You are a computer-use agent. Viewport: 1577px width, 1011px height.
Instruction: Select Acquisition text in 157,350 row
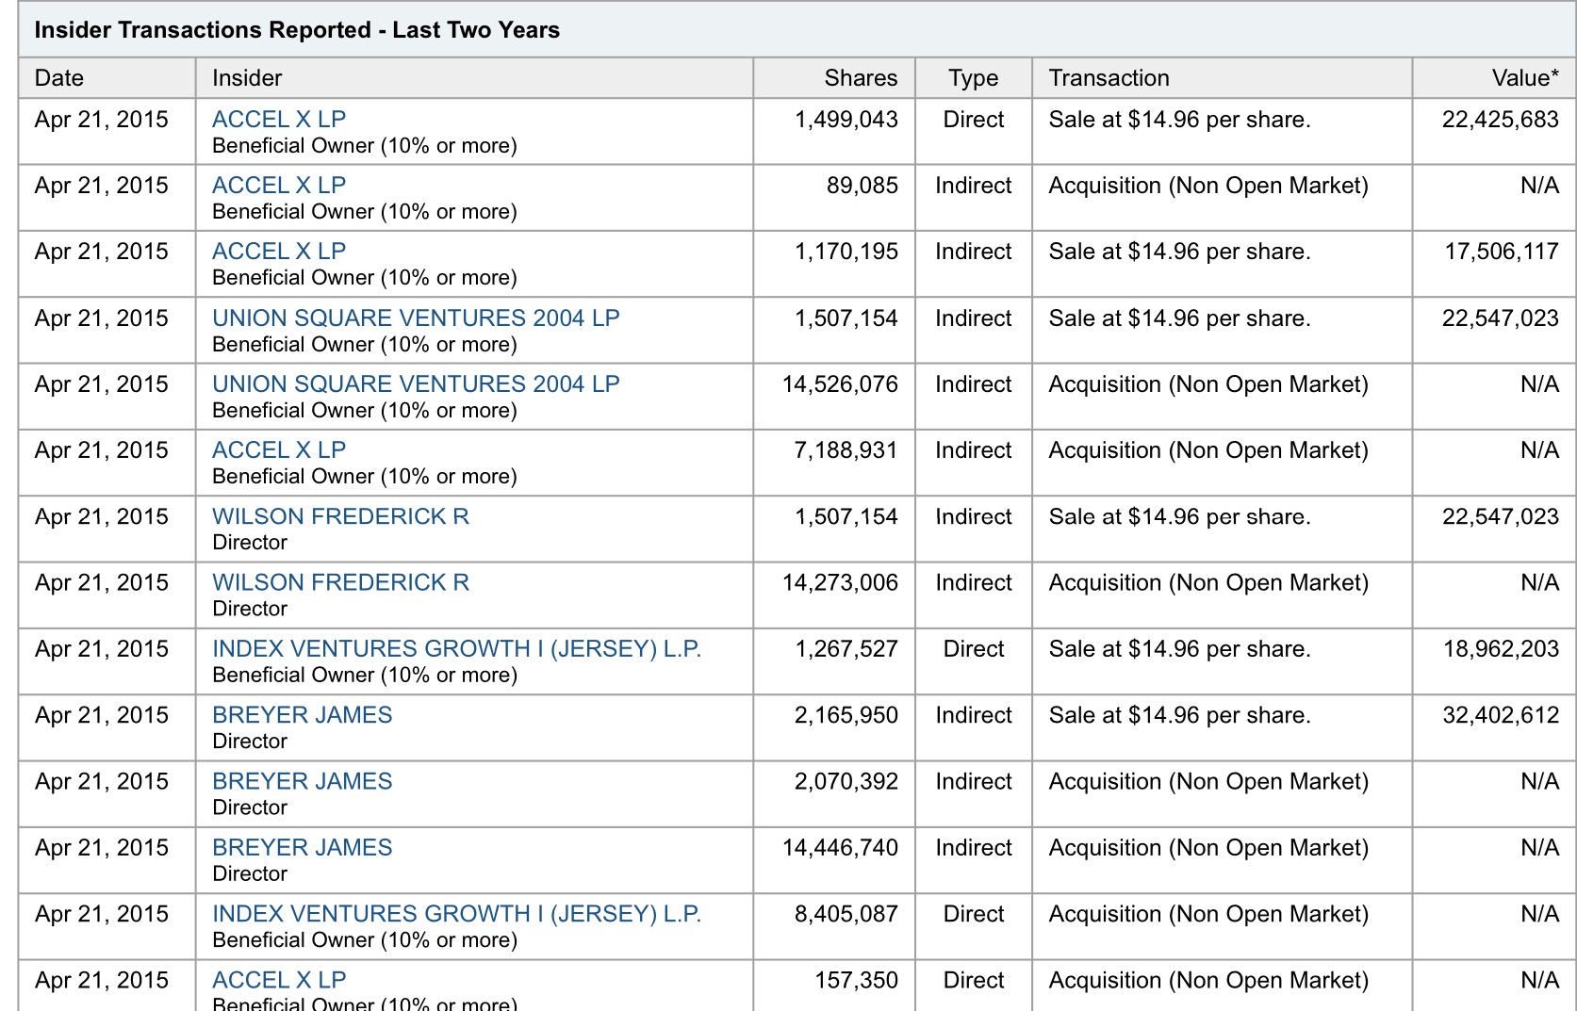[x=1208, y=980]
